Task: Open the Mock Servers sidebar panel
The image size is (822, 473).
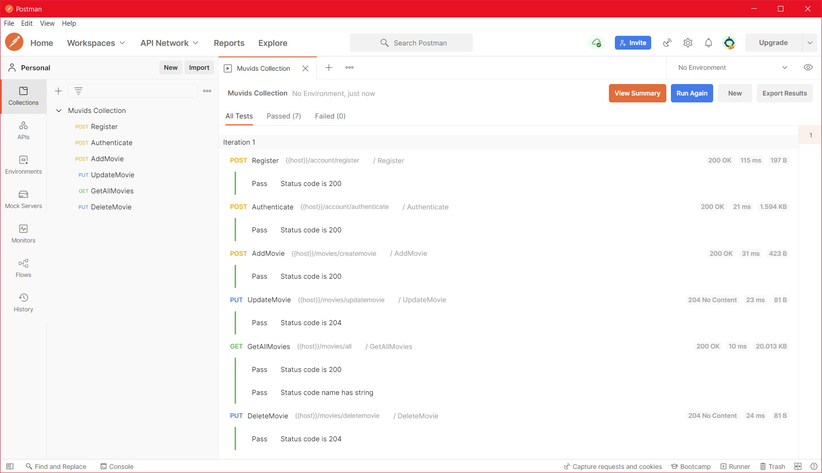Action: [23, 200]
